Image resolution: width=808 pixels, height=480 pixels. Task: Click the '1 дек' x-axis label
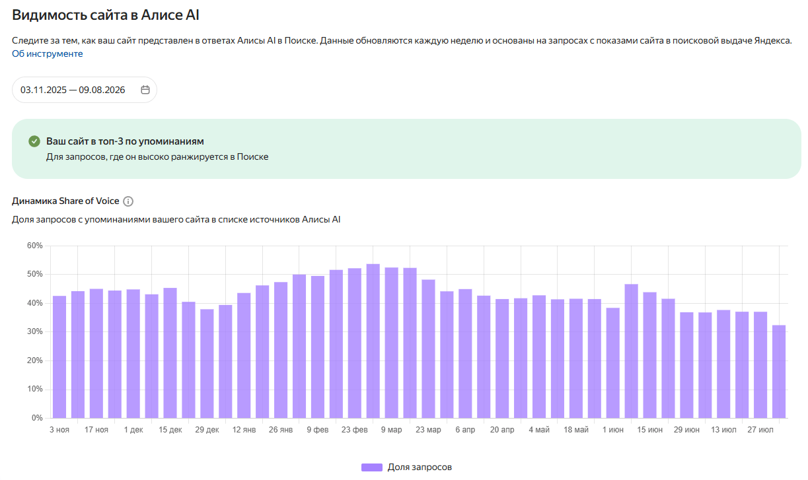click(133, 430)
